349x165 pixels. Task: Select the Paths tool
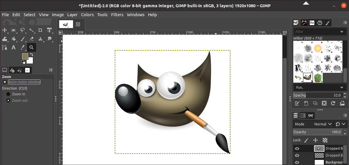[x=5, y=47]
